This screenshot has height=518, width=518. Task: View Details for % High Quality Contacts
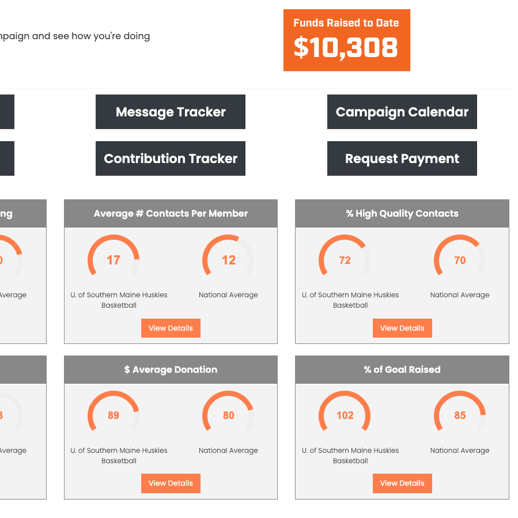(x=402, y=328)
